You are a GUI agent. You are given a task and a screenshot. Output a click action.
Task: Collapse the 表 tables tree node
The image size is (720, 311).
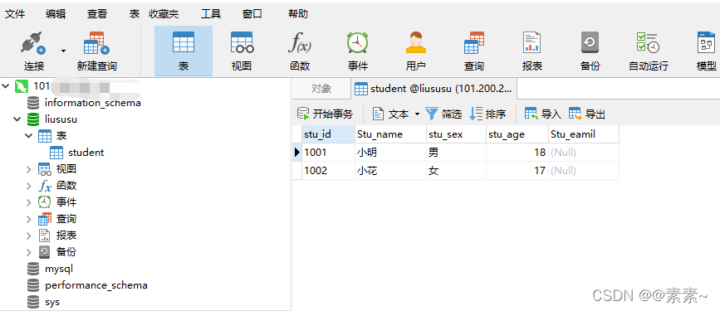[x=29, y=136]
